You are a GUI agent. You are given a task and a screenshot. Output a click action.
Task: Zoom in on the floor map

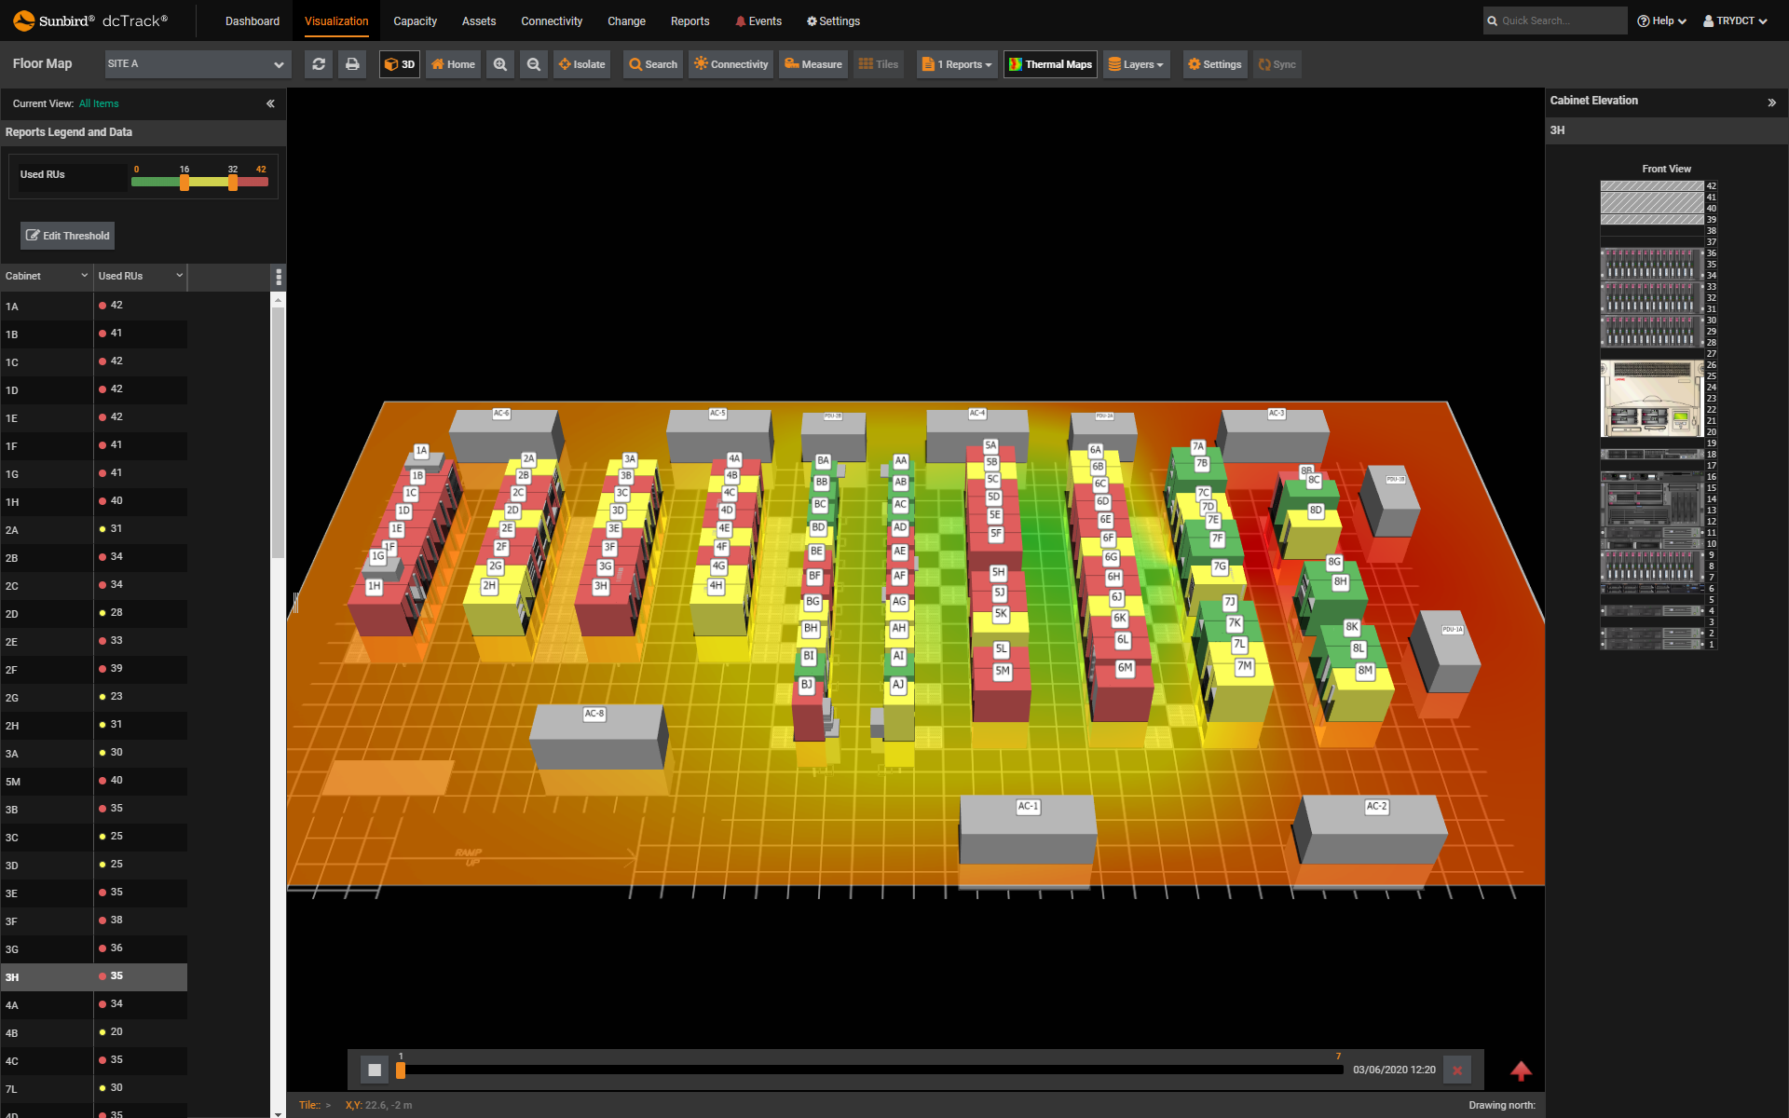tap(500, 64)
